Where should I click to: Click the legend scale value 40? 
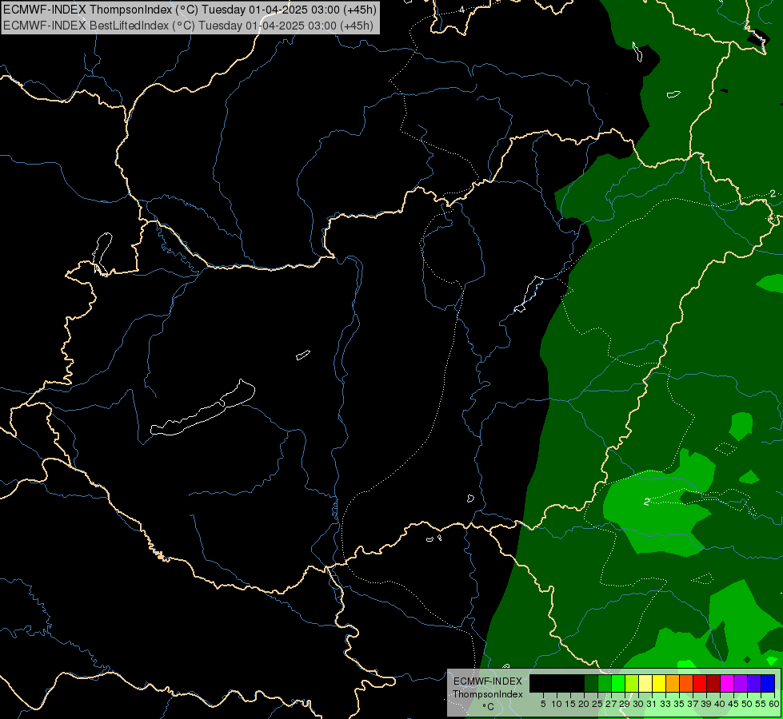click(720, 704)
